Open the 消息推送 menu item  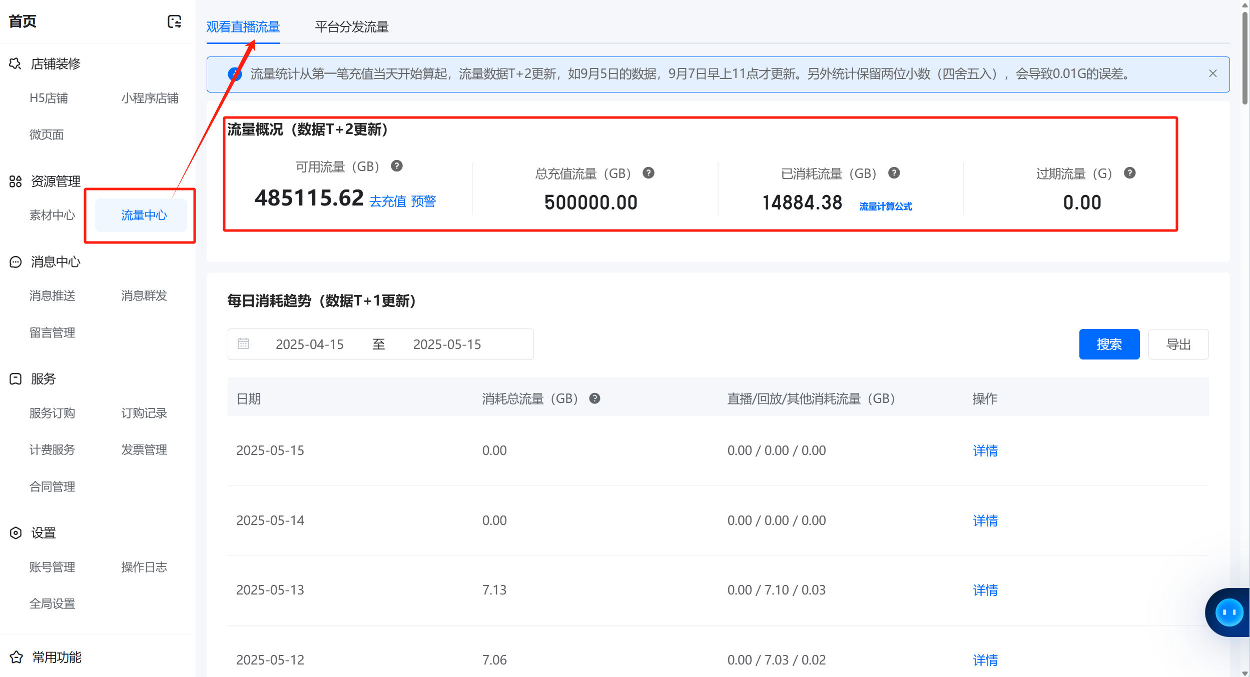pyautogui.click(x=52, y=295)
